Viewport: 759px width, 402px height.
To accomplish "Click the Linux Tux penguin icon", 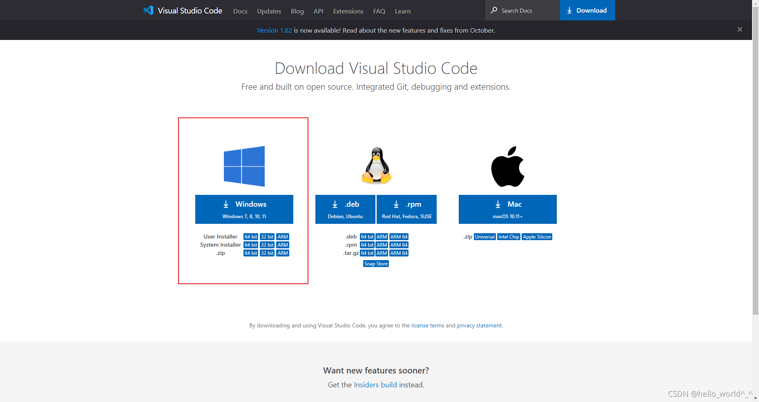I will (376, 166).
